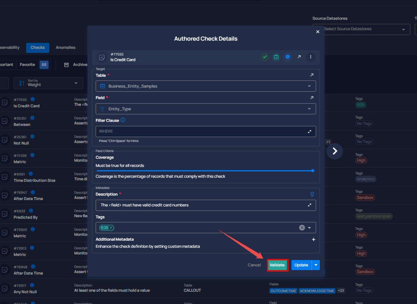
Task: Click the Analytics tag
Action: [x=365, y=179]
